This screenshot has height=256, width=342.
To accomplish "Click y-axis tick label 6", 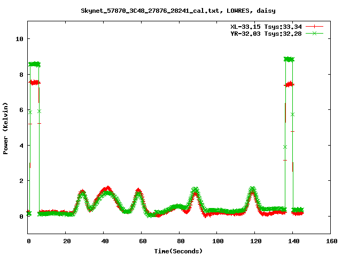I will coord(21,110).
